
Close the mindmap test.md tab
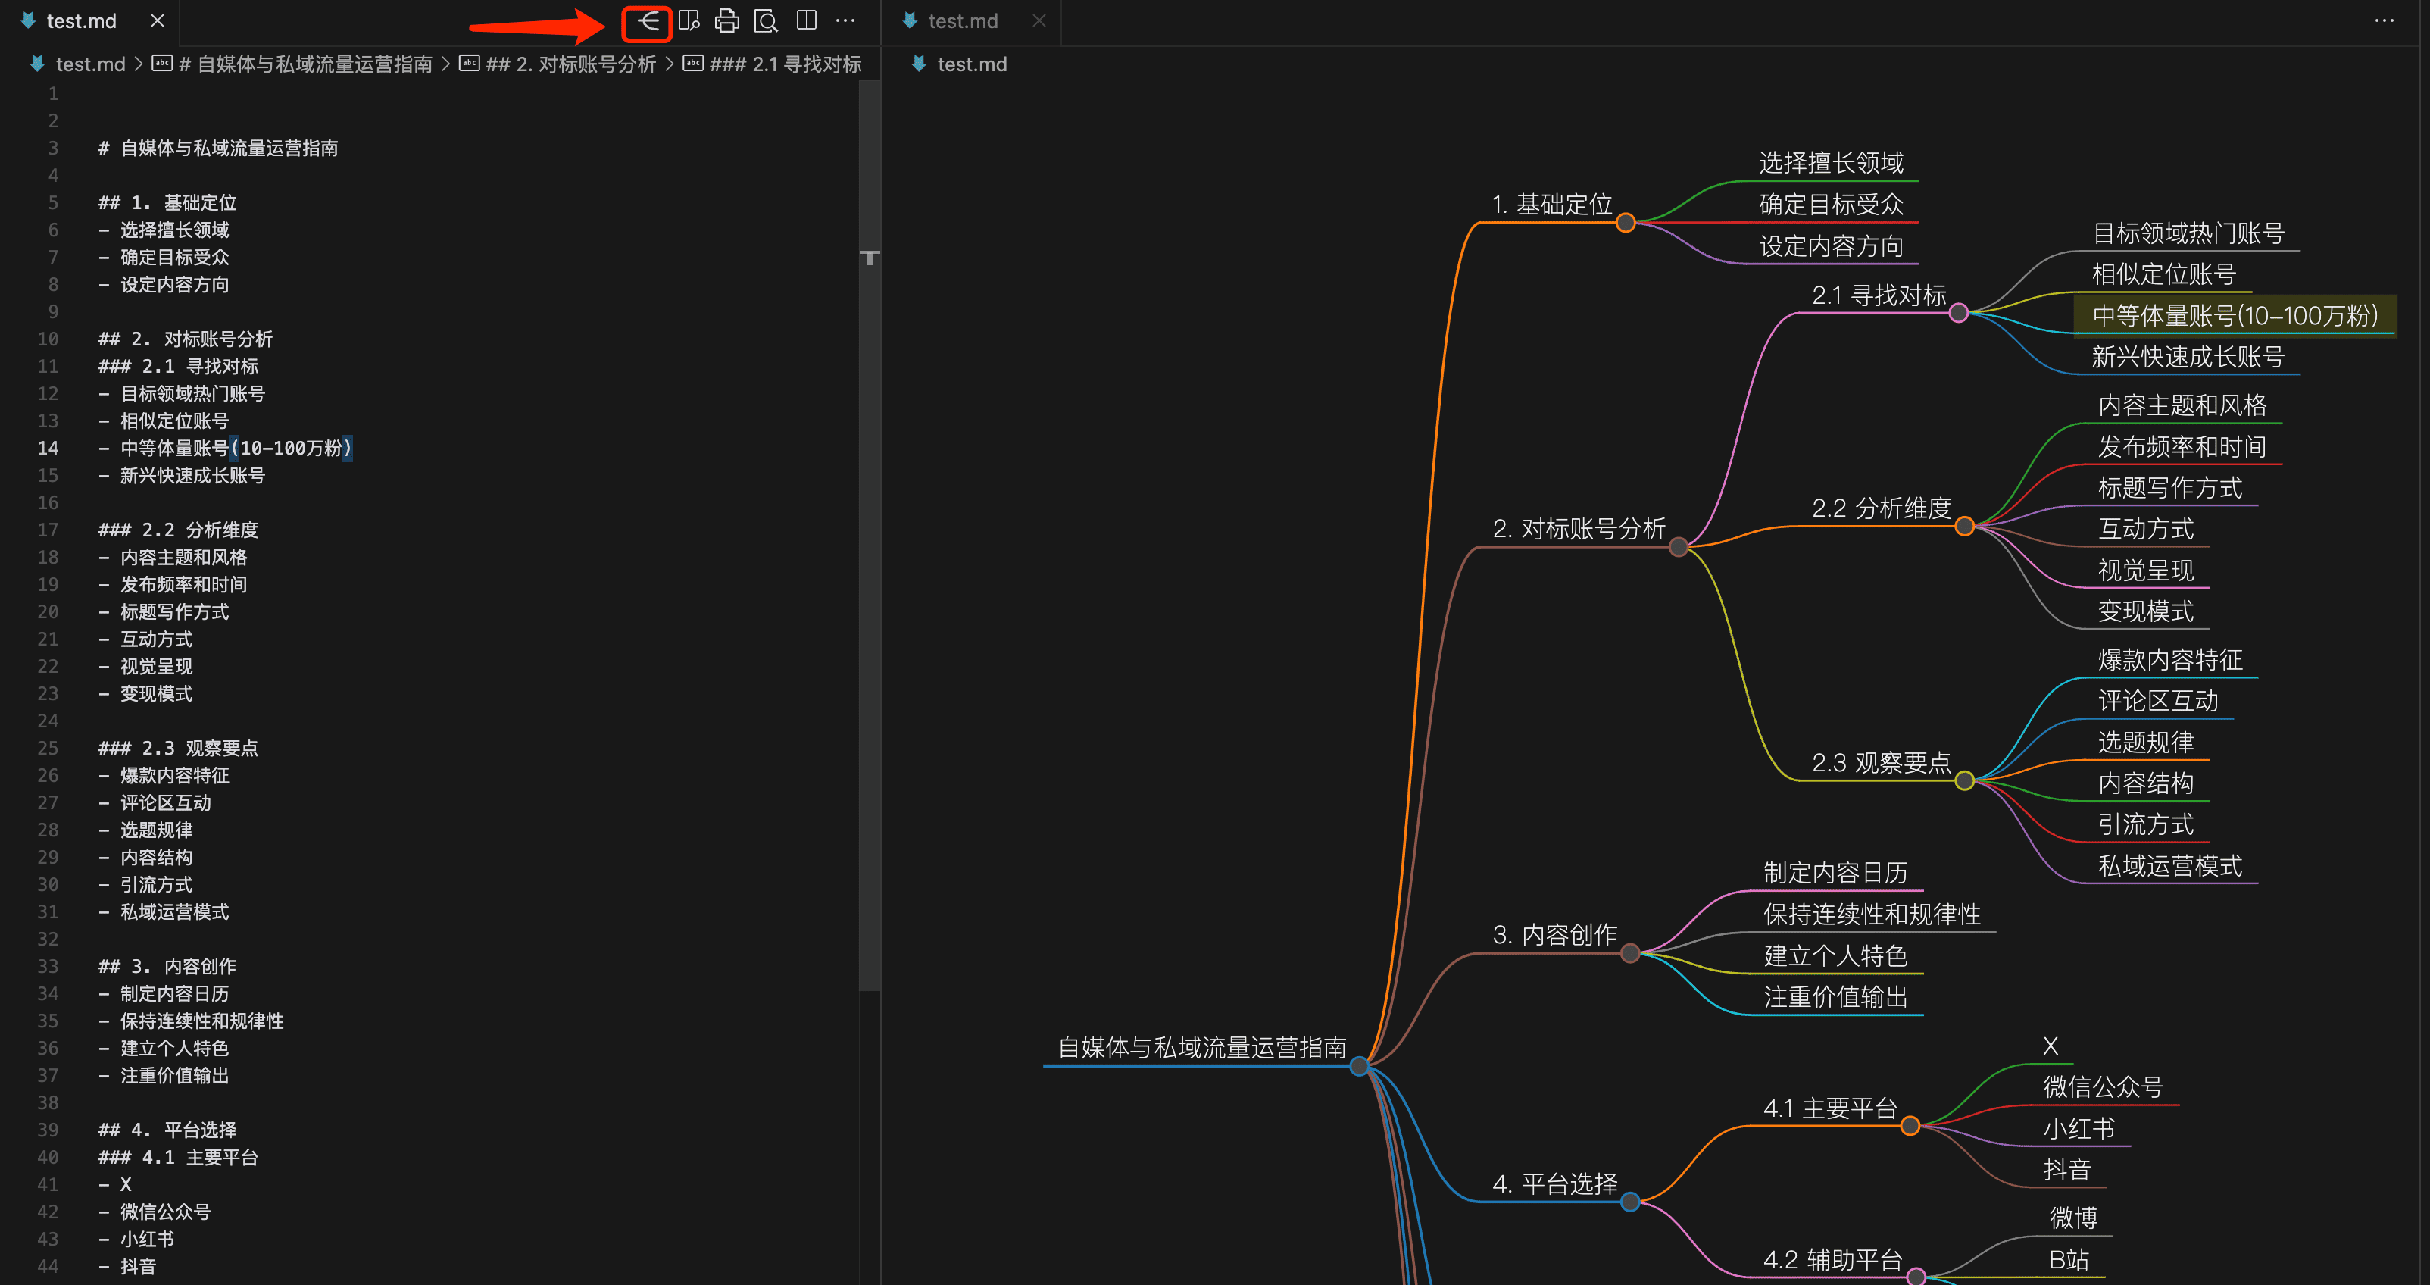coord(1039,20)
